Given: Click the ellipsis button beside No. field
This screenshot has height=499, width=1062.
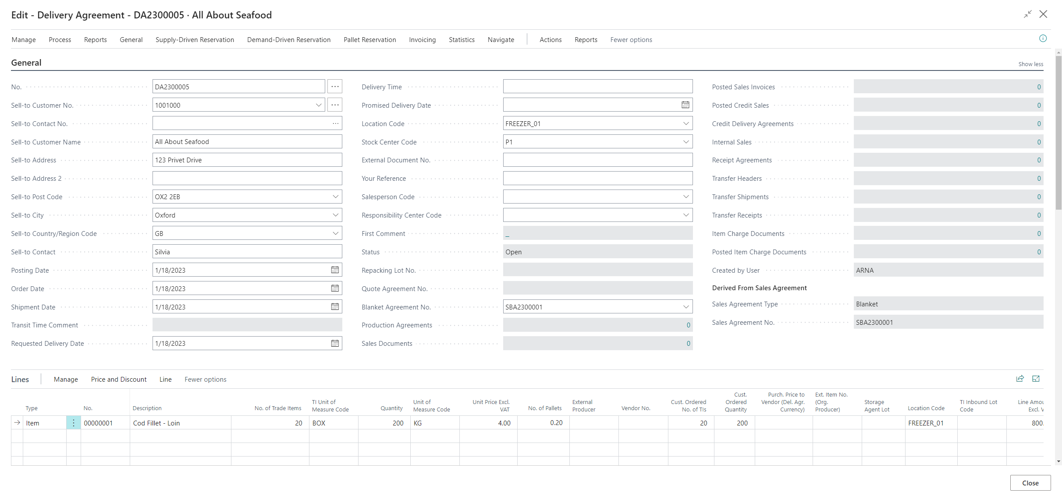Looking at the screenshot, I should [335, 87].
